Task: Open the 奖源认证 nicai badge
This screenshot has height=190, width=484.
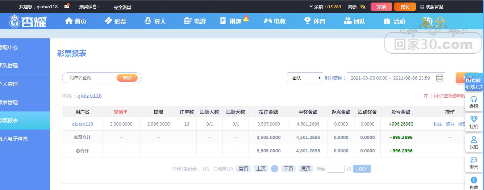Action: 474,83
